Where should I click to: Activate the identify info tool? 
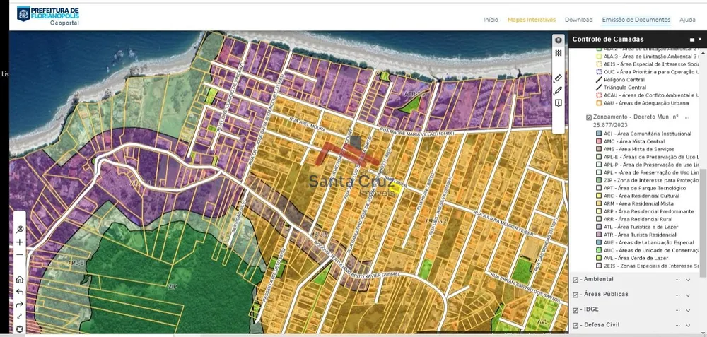coord(559,103)
